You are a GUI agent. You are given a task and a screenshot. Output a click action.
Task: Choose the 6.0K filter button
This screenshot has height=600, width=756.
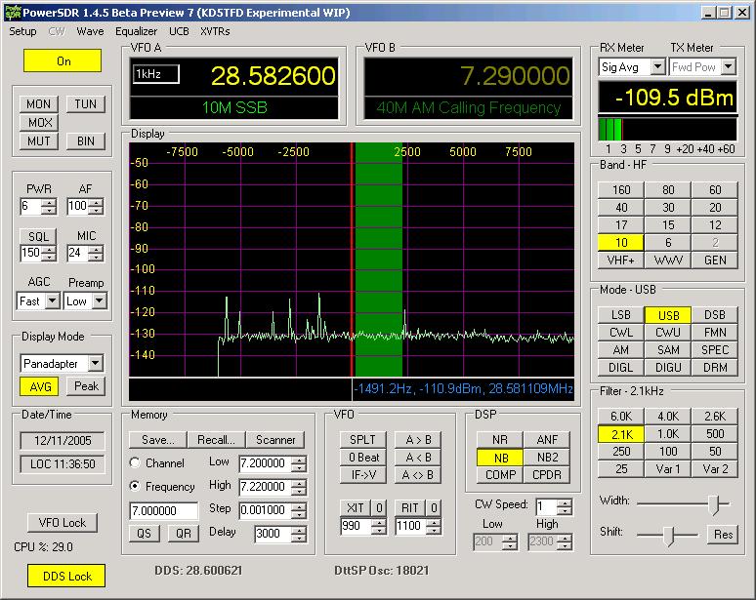(620, 416)
